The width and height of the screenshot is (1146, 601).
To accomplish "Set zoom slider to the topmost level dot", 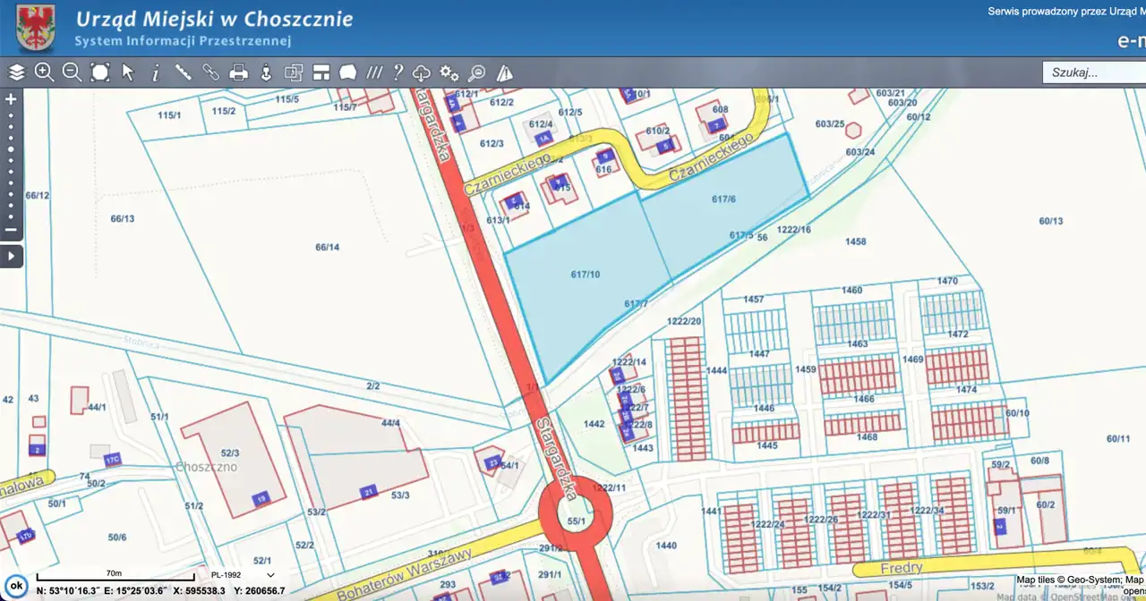I will tap(12, 115).
